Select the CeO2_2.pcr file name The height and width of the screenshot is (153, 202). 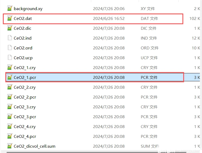[x=25, y=97]
